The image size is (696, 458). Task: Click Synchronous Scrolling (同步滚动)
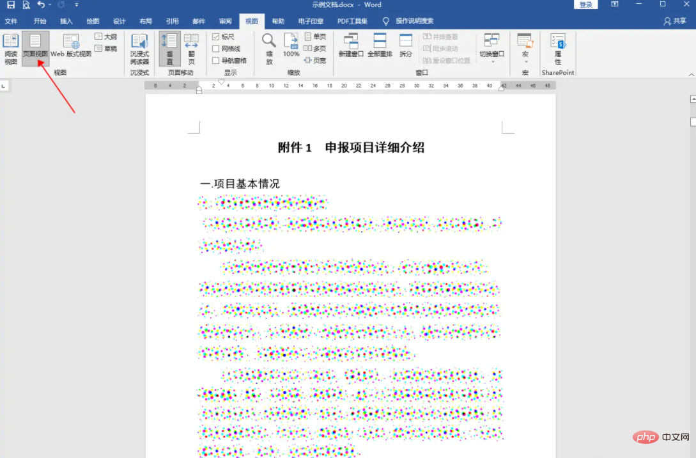coord(440,49)
